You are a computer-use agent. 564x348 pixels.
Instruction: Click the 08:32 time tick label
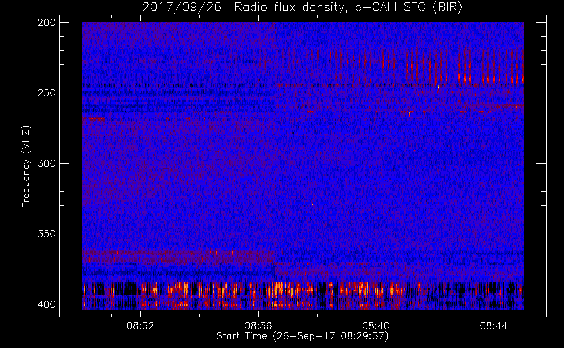pyautogui.click(x=140, y=326)
